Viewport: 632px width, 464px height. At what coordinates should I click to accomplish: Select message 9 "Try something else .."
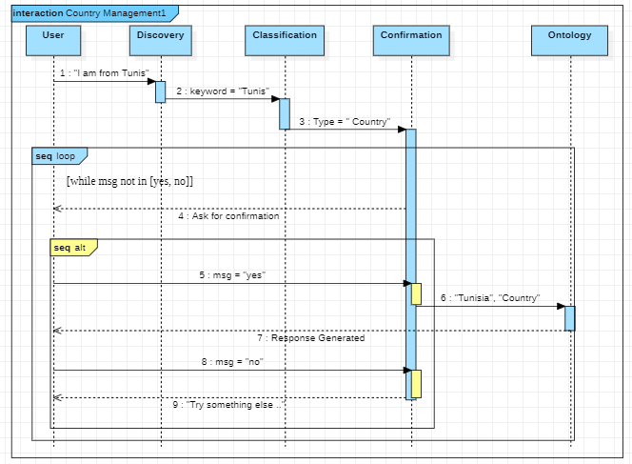(x=229, y=405)
